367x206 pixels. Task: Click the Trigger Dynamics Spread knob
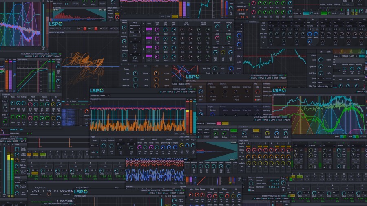point(163,147)
